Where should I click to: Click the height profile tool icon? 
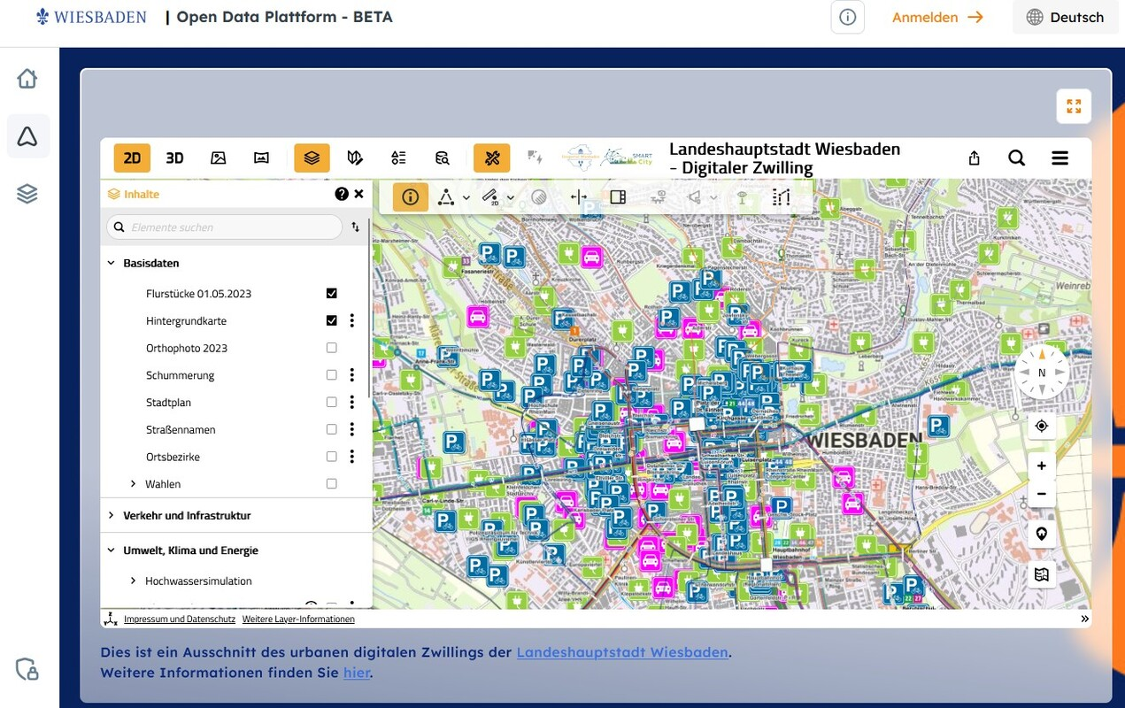781,197
